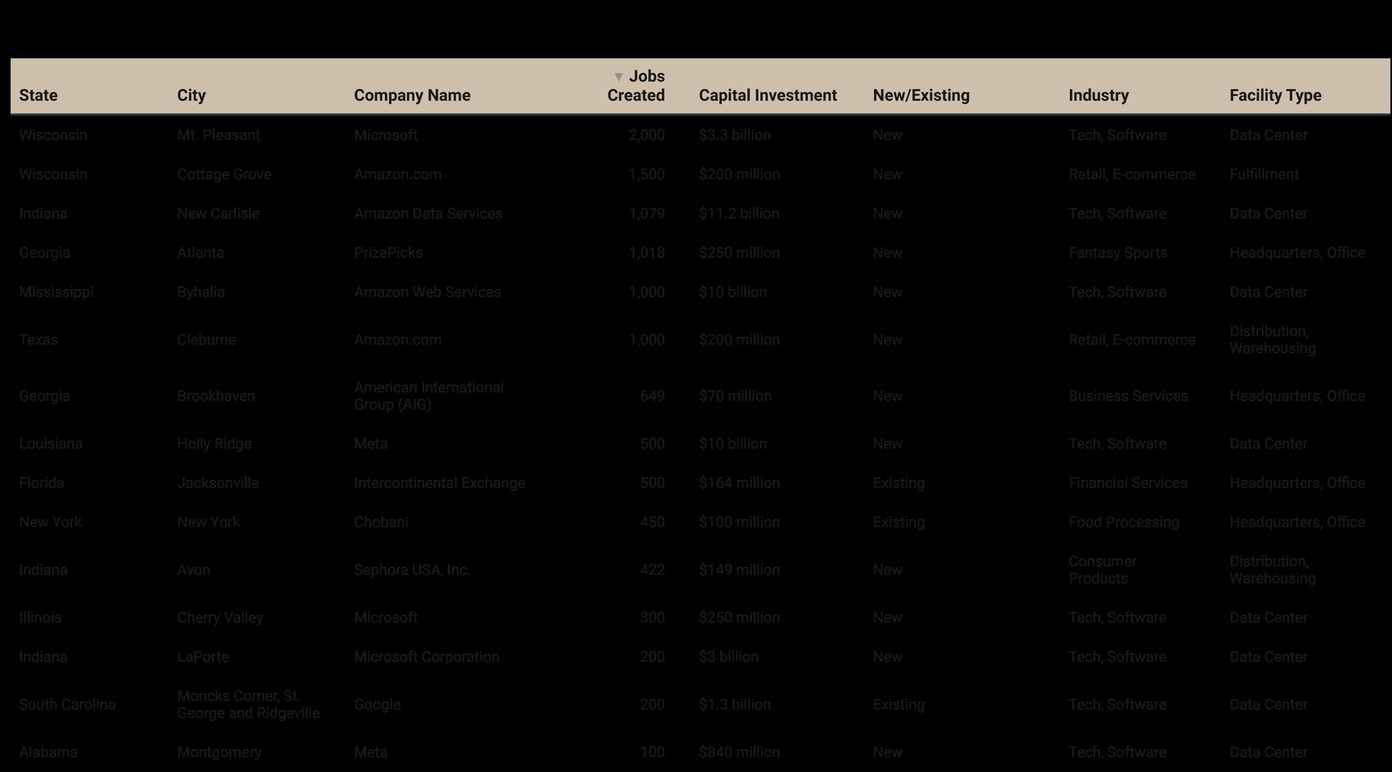
Task: Click the Byhalia city cell
Action: point(201,292)
